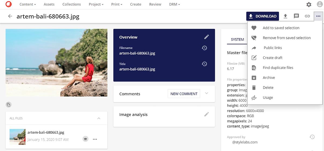
Task: Click the Delete trash can icon
Action: click(x=254, y=88)
